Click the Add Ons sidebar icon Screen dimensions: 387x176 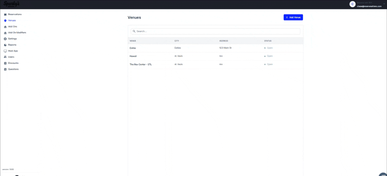point(5,27)
